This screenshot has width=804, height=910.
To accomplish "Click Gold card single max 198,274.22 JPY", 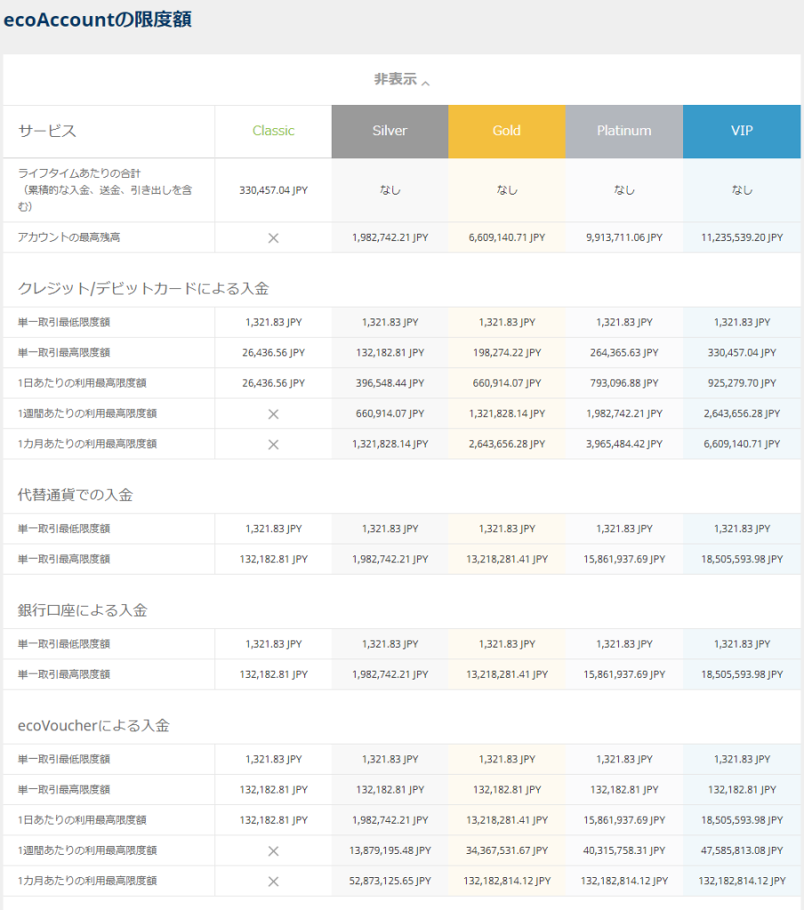I will pos(507,352).
